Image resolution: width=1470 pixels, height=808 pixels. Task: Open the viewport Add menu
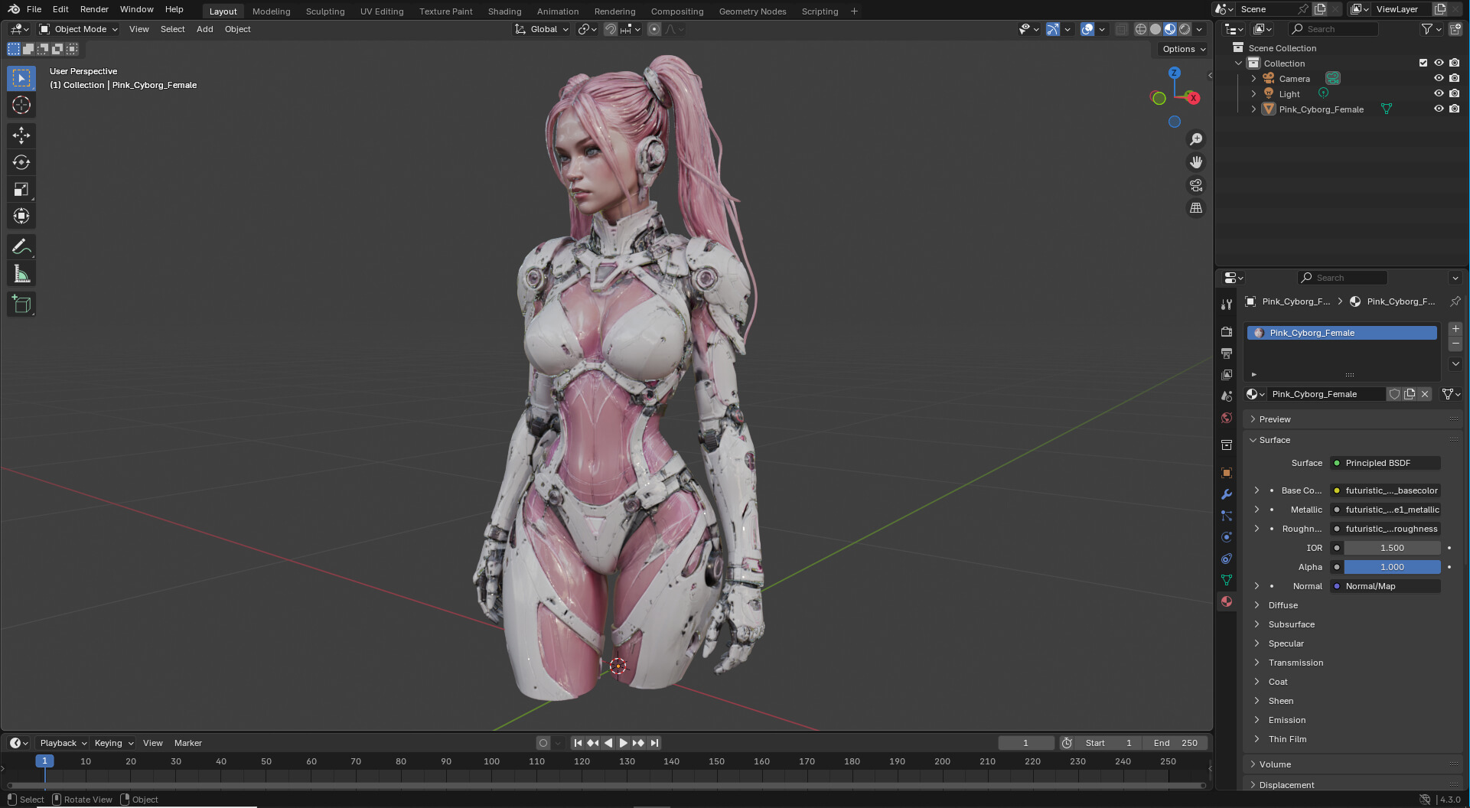[204, 29]
